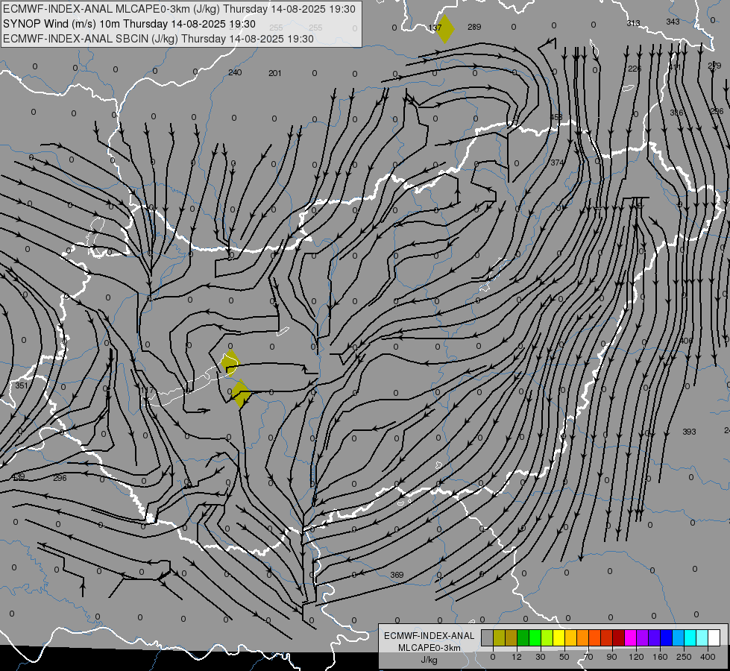Pick the pure blue legend swatch
Viewport: 730px width, 671px height.
pyautogui.click(x=666, y=637)
